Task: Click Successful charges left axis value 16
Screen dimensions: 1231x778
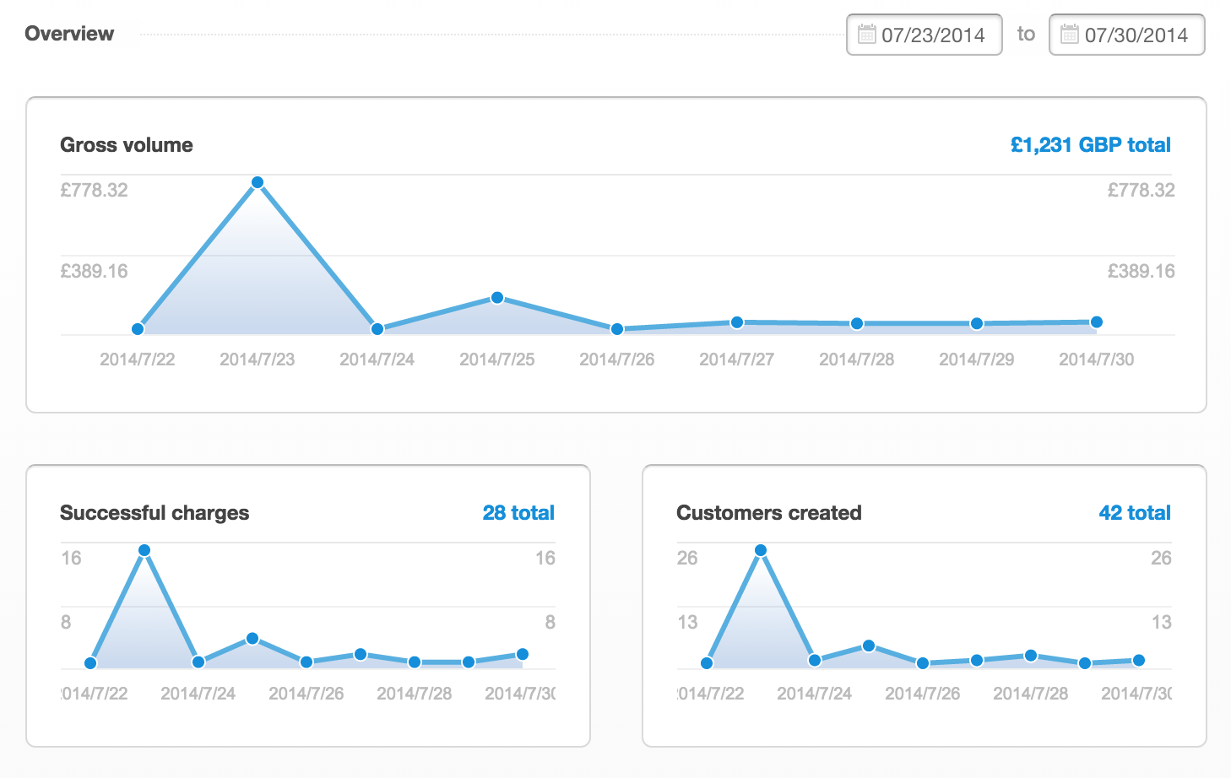Action: [x=71, y=558]
